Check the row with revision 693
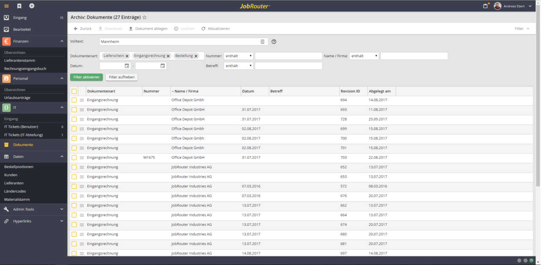 click(74, 110)
